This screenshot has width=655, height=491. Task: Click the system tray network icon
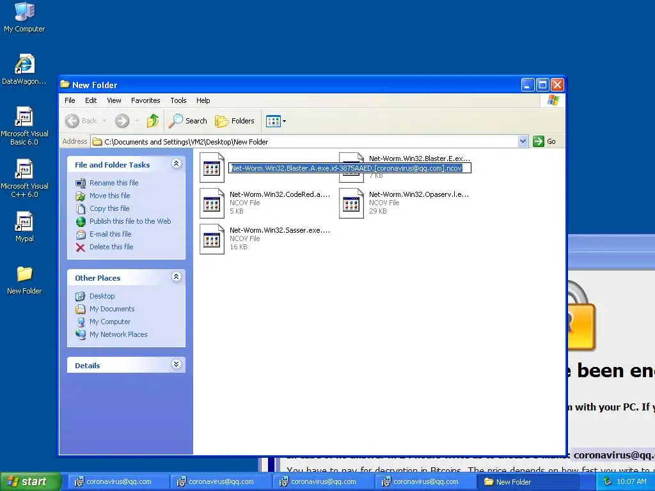pos(608,481)
